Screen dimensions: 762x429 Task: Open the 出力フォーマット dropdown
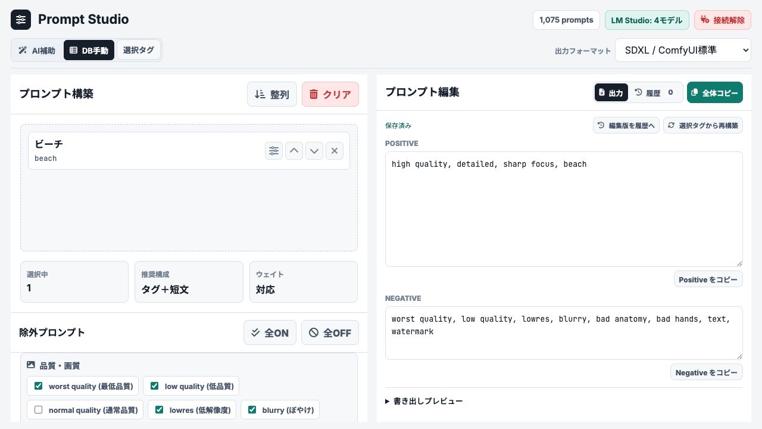click(683, 50)
